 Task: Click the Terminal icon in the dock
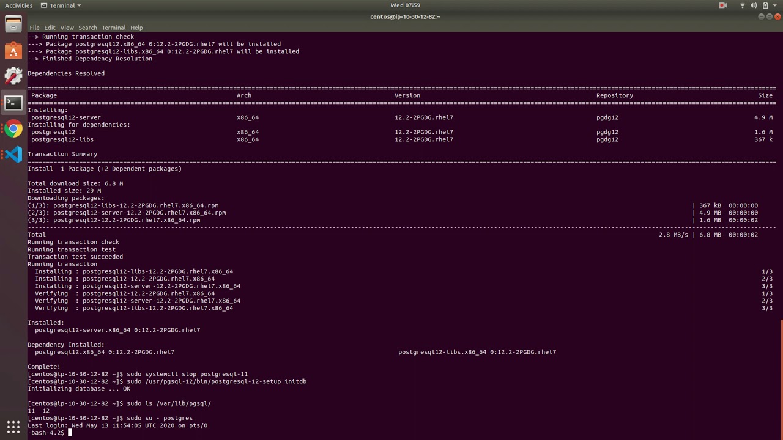click(x=13, y=103)
